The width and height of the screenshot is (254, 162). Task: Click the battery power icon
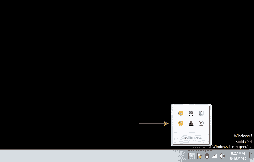[207, 156]
